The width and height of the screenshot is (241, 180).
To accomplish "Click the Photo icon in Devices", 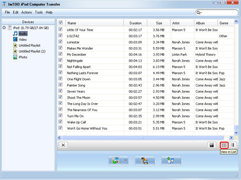I will tap(15, 57).
